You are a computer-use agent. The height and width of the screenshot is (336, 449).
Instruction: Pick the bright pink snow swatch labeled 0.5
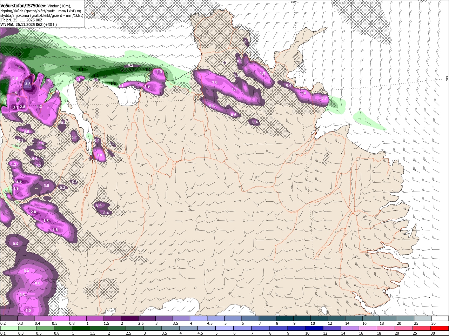click(x=60, y=318)
